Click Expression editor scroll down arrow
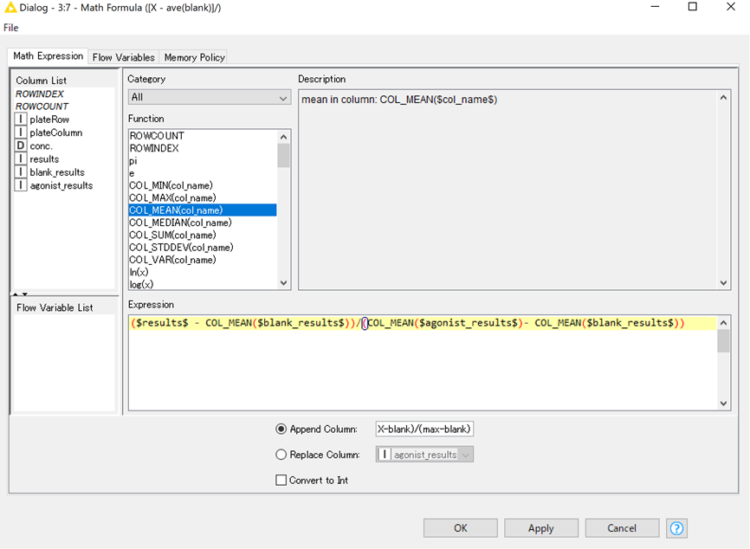The image size is (750, 549). [723, 404]
